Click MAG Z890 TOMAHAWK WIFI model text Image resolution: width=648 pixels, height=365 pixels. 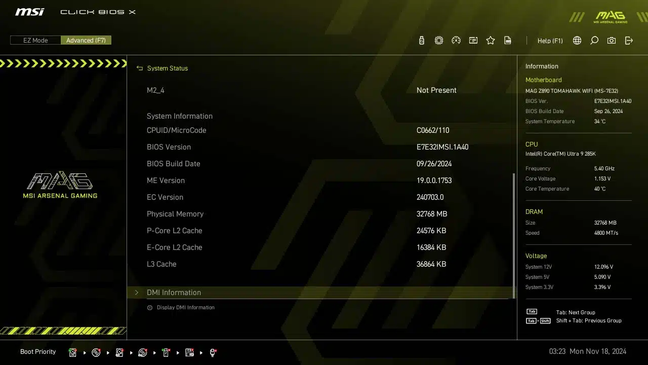pyautogui.click(x=572, y=91)
